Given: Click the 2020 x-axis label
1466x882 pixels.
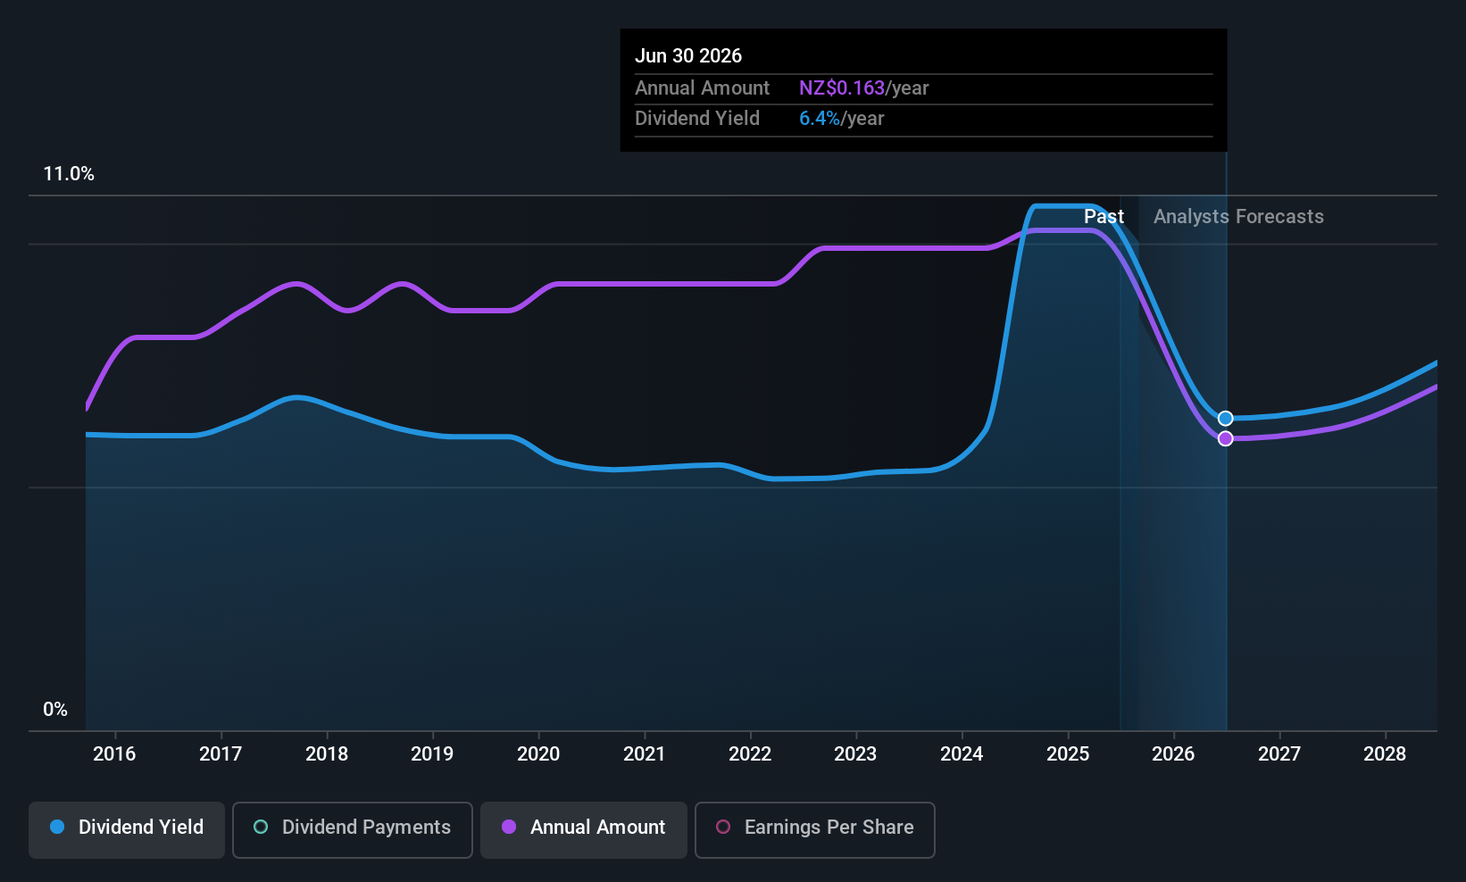Looking at the screenshot, I should click(x=538, y=754).
